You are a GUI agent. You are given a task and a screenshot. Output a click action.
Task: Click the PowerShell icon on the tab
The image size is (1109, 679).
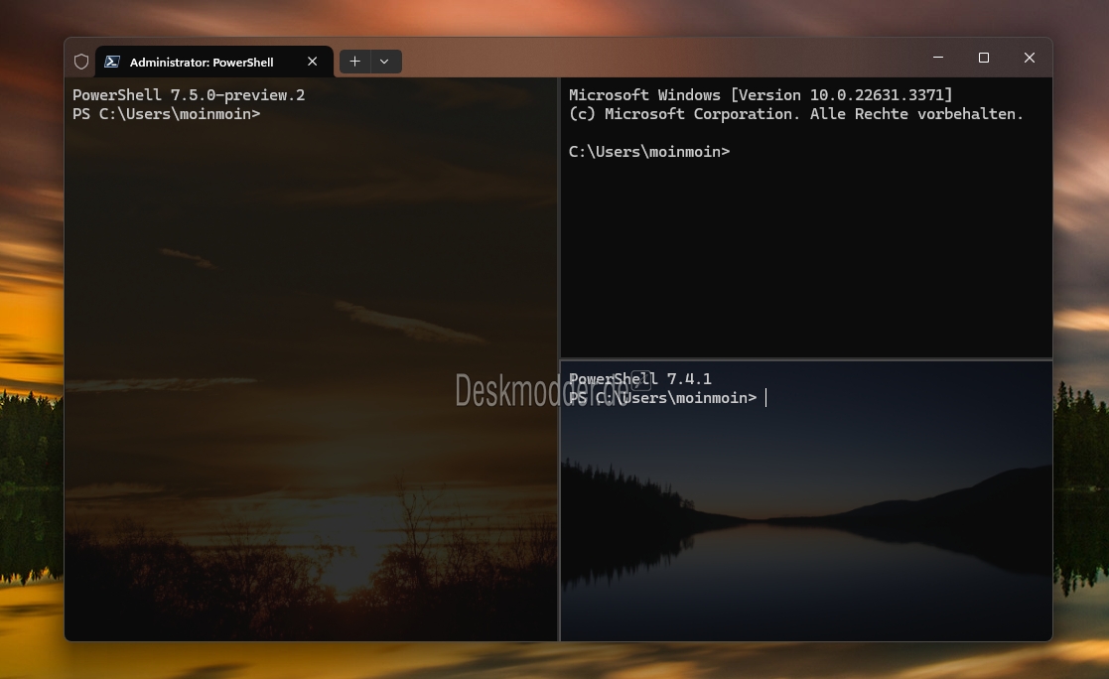click(112, 62)
